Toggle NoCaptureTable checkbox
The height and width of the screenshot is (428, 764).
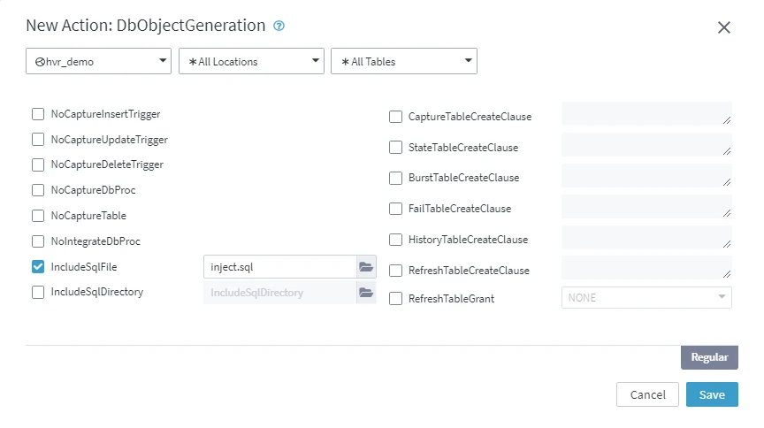pyautogui.click(x=38, y=216)
